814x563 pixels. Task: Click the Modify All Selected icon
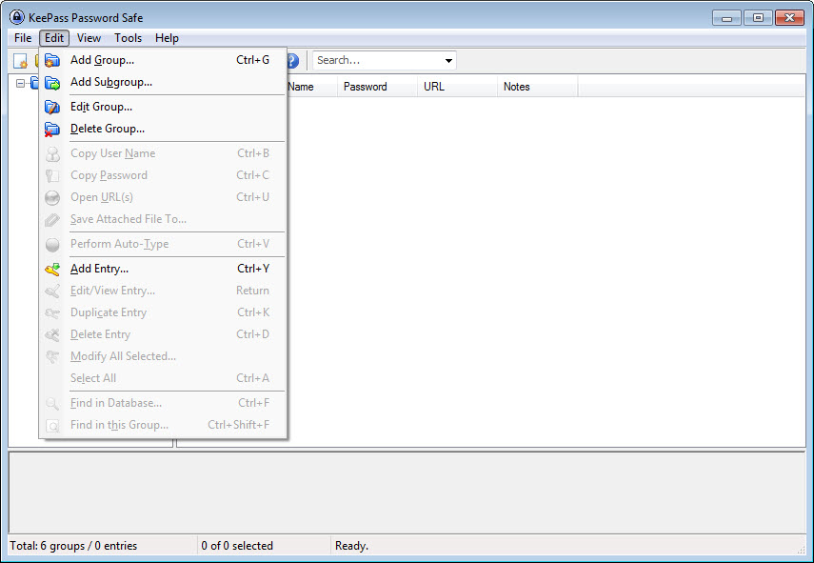(x=52, y=356)
